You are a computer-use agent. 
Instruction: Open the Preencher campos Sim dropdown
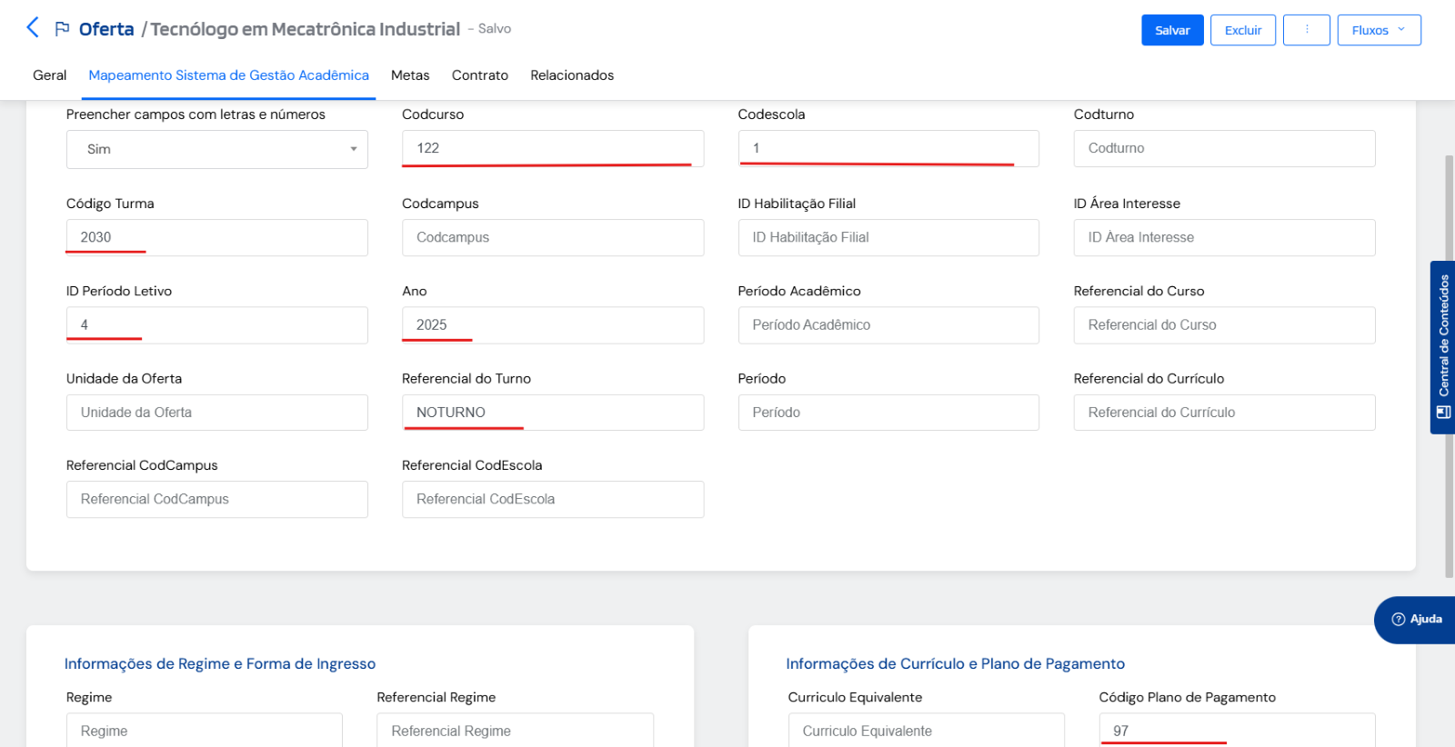pos(217,149)
